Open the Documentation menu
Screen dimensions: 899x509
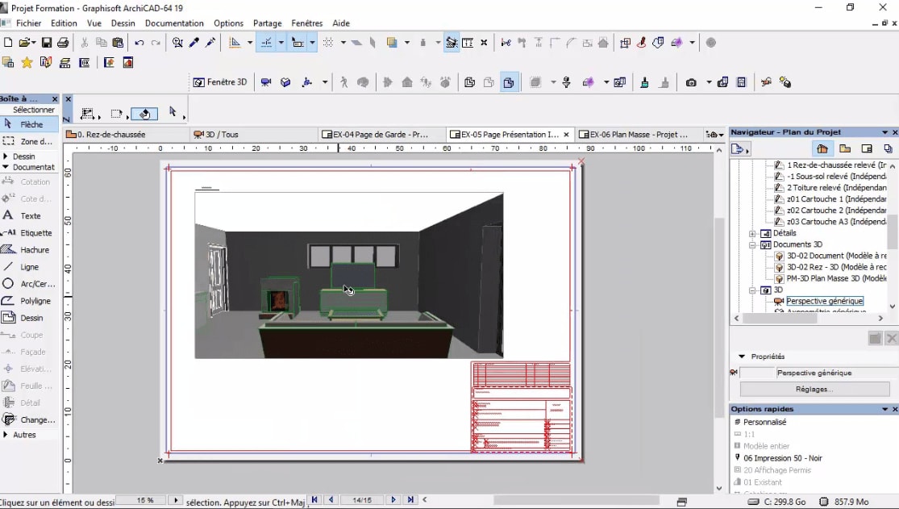click(x=174, y=23)
